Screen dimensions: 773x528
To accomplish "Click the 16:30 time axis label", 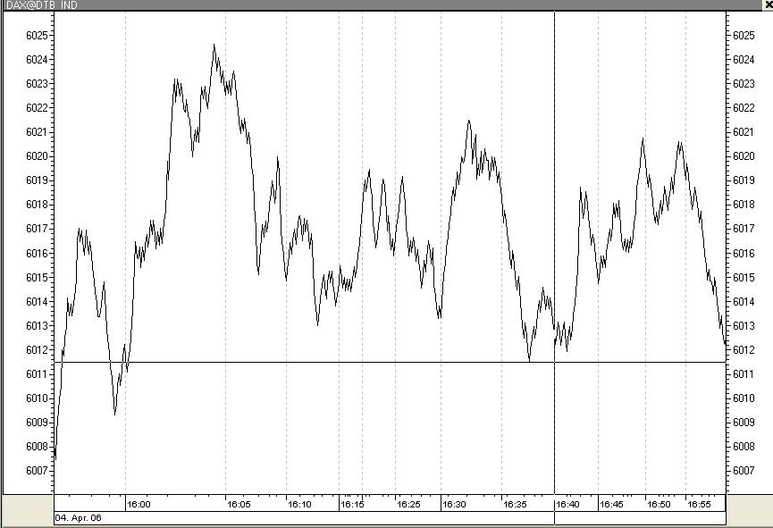I will (x=455, y=503).
